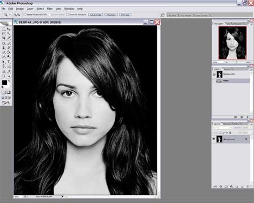Open document status bar arrow menu
The image size is (254, 203).
[x=63, y=197]
